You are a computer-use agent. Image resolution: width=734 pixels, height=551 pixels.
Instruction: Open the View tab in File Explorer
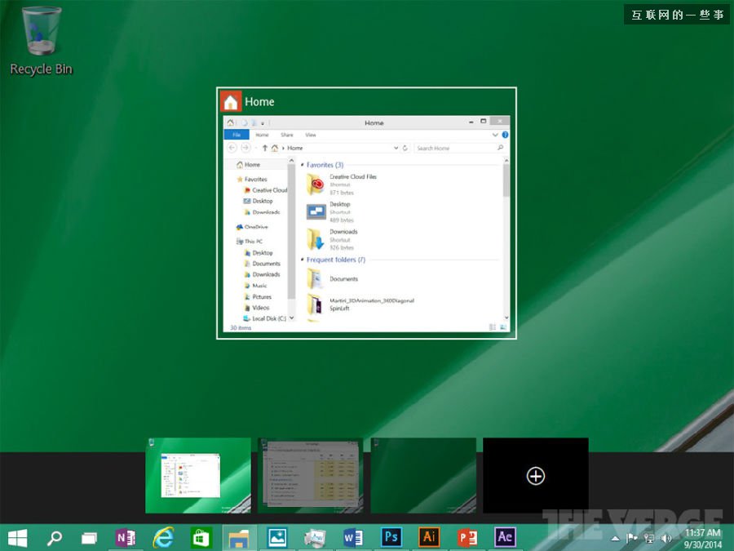[x=312, y=135]
